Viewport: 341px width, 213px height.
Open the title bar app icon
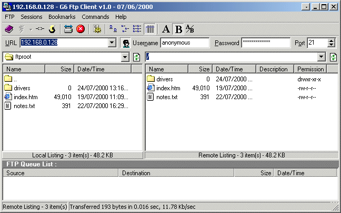click(7, 6)
